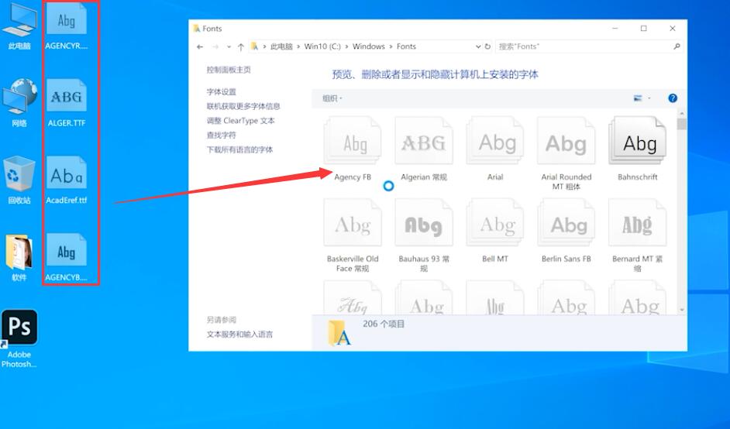Open 查找字符 link
This screenshot has width=730, height=429.
[221, 136]
